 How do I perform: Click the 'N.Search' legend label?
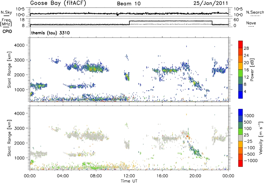click(255, 12)
